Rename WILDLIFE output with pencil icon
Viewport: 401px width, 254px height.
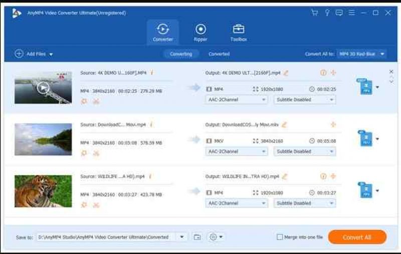(x=285, y=176)
